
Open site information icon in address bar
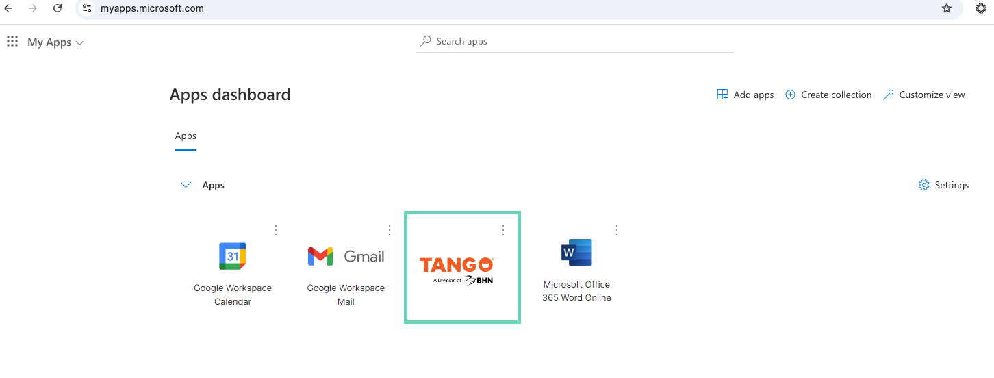point(87,8)
